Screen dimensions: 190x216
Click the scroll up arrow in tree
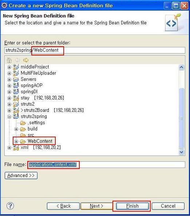click(181, 67)
